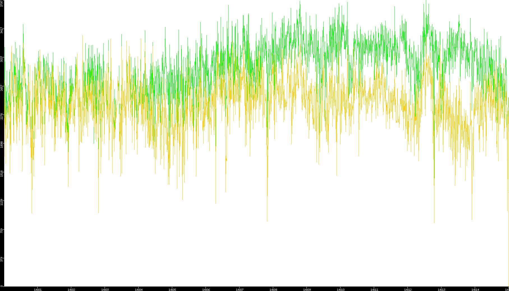The height and width of the screenshot is (291, 509).
Task: Select the 14:08 time axis marker
Action: tap(273, 290)
